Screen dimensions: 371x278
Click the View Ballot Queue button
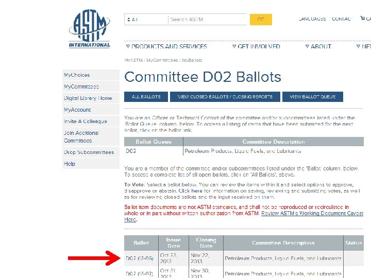click(312, 97)
